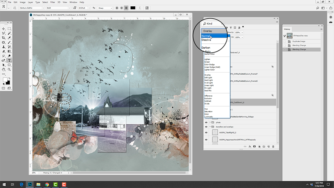This screenshot has width=334, height=188.
Task: Select the Polygonal Lasso tool
Action: (x=4, y=33)
